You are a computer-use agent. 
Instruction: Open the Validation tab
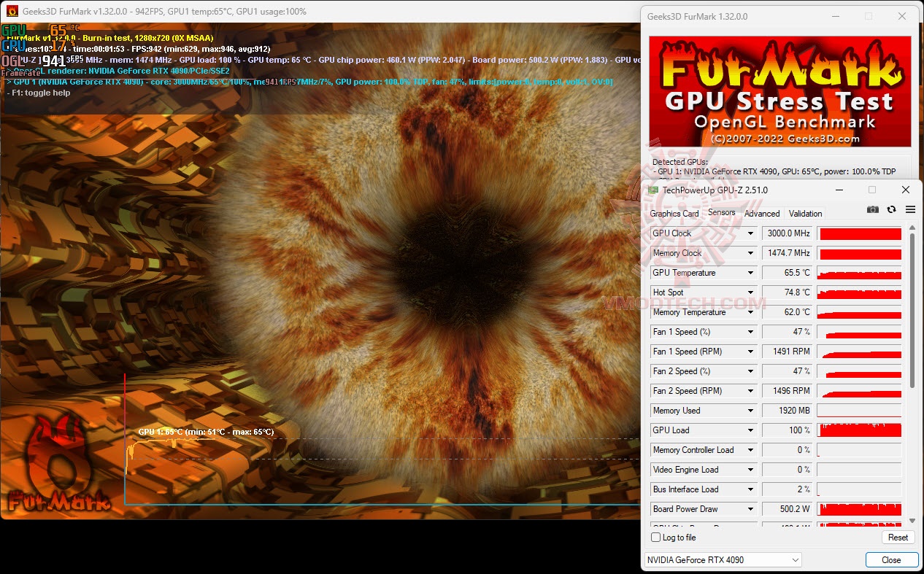pyautogui.click(x=806, y=214)
